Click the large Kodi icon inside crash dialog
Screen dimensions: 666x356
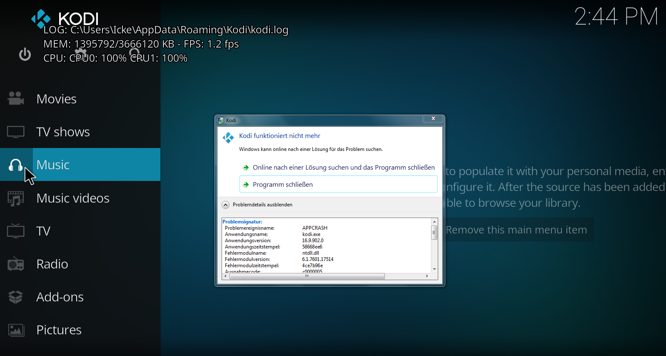pyautogui.click(x=228, y=137)
